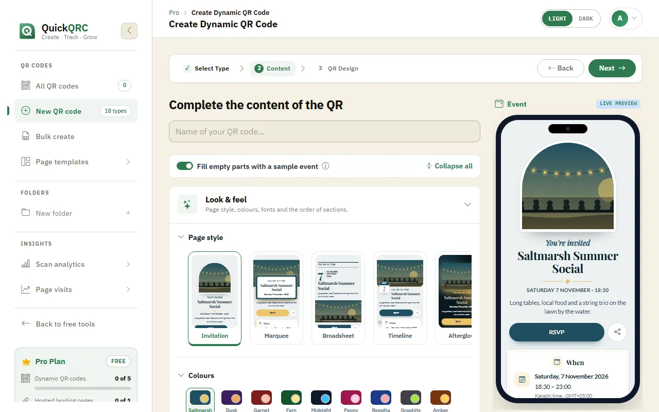Select Regatta colour swatch
This screenshot has width=659, height=412.
coord(381,400)
